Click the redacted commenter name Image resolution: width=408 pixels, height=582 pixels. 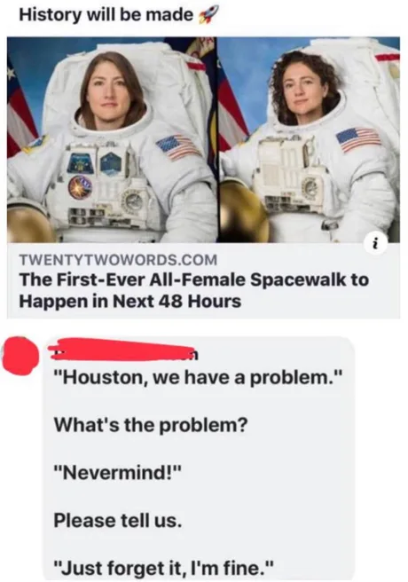(x=124, y=350)
